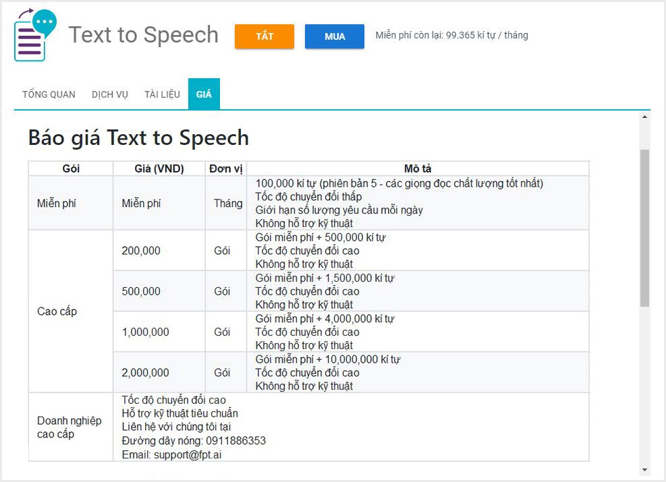Click the 'Email: support@fpt.ai' line
The width and height of the screenshot is (666, 482).
click(x=171, y=455)
